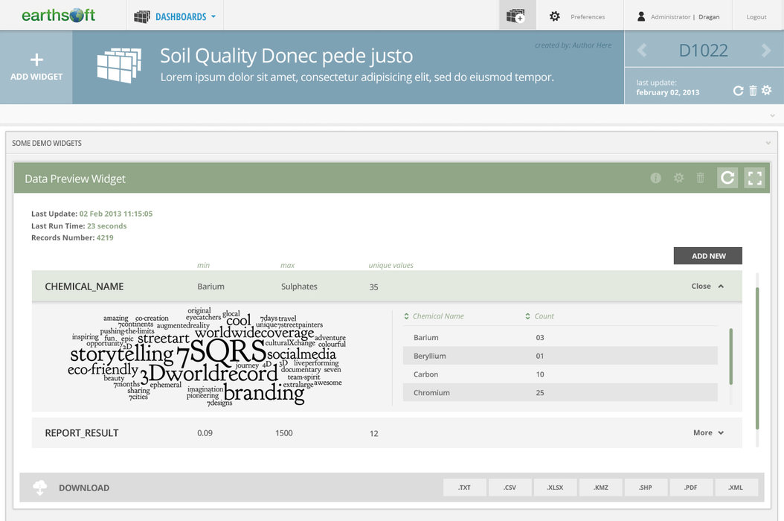Screen dimensions: 784x521
Task: Open the add dashboard icon in top bar
Action: point(516,16)
